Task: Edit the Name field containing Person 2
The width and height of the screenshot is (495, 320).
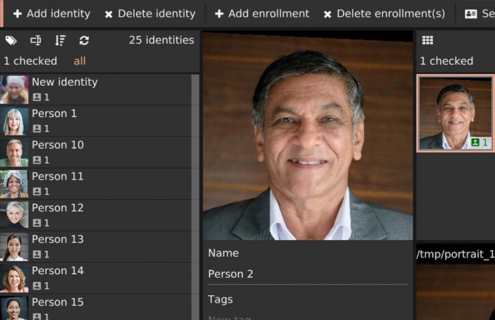Action: 306,274
